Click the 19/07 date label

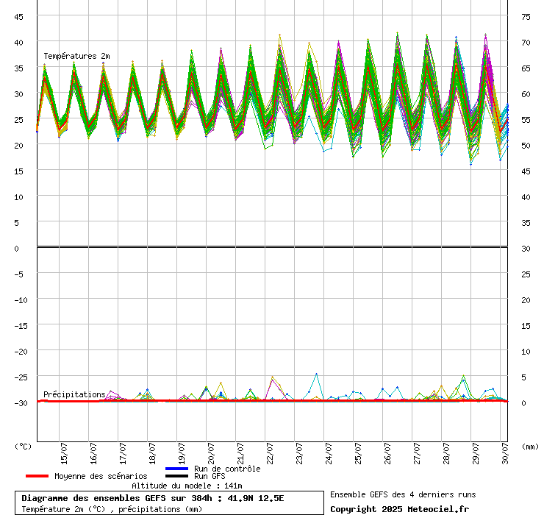[x=182, y=453]
